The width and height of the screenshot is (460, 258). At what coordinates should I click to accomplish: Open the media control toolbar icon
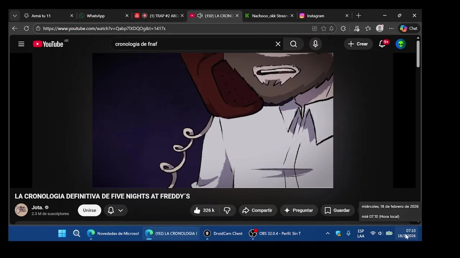click(x=356, y=28)
